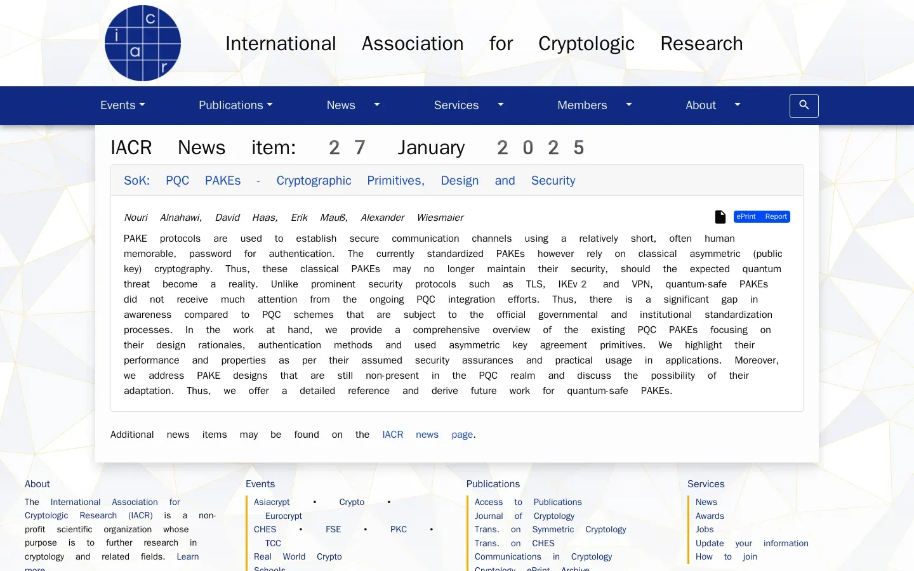Expand the Publications dropdown menu

coord(235,105)
